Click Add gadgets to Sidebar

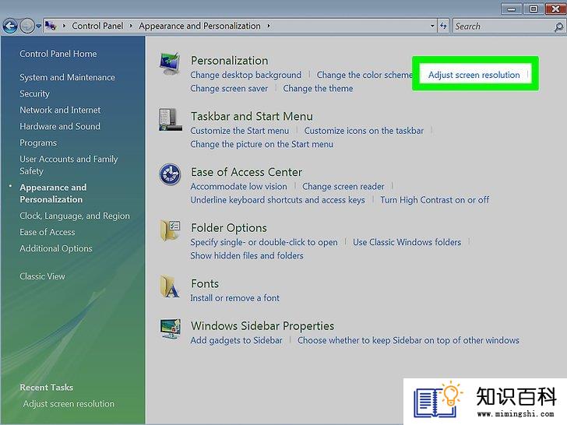click(237, 340)
